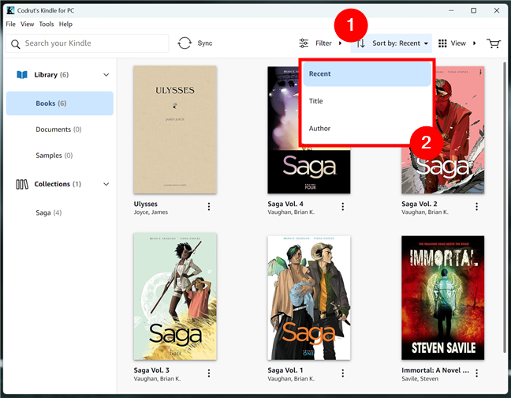The width and height of the screenshot is (511, 398).
Task: Click the Saga Vol. 4 title text
Action: pos(285,204)
